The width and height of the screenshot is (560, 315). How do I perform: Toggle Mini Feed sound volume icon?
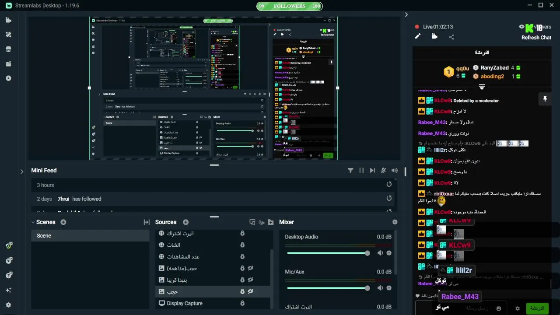(395, 171)
